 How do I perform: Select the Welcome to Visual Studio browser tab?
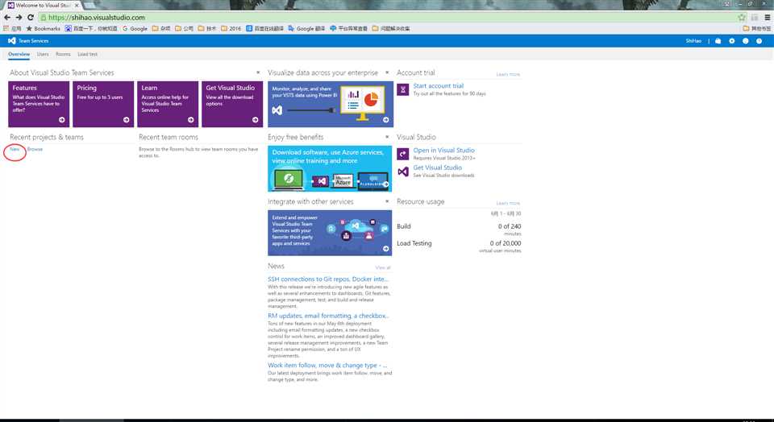click(x=43, y=5)
